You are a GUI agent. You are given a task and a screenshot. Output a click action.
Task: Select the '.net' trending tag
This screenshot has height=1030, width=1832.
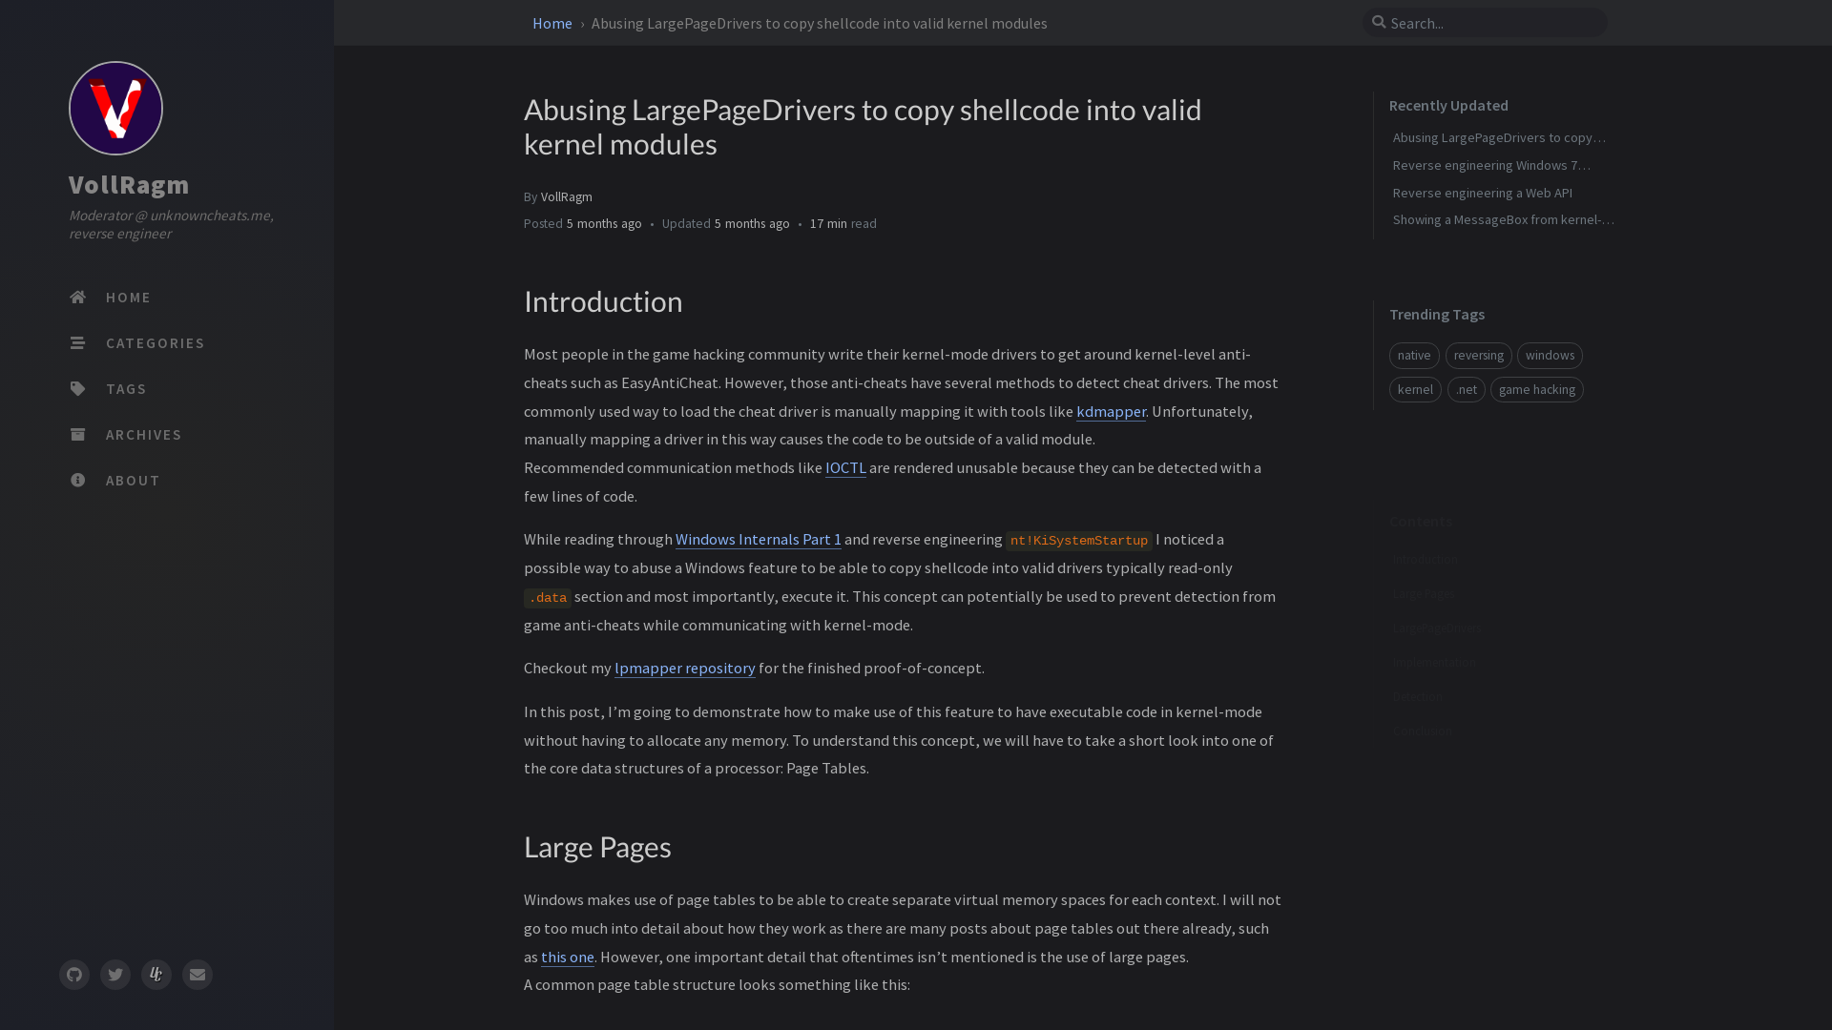[1467, 389]
